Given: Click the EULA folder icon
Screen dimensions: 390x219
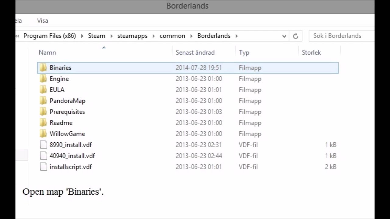Looking at the screenshot, I should [43, 90].
